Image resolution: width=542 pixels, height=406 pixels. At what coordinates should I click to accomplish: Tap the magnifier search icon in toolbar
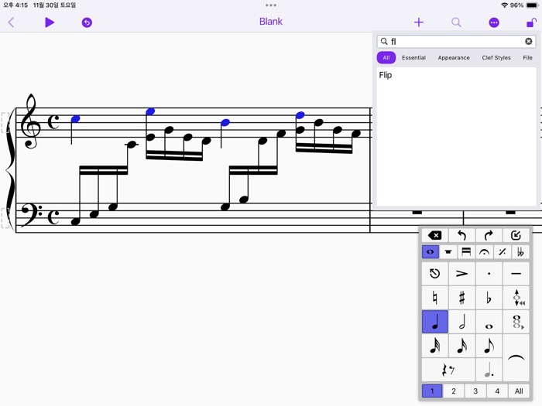pos(456,22)
